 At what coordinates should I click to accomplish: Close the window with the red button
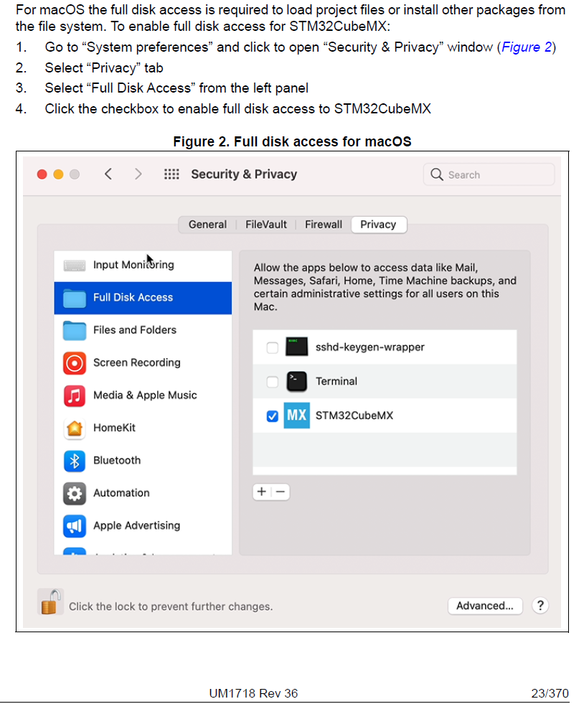pos(42,174)
